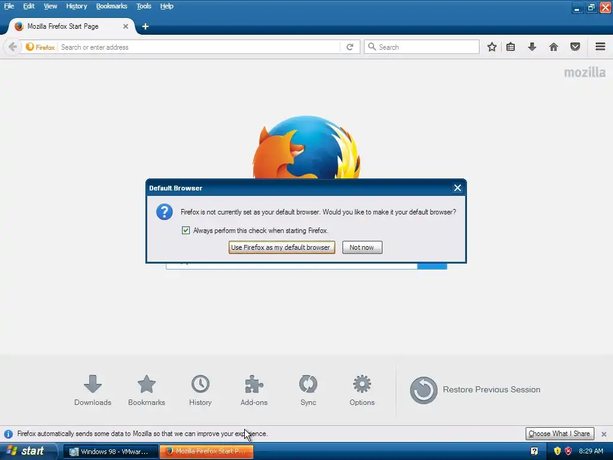This screenshot has width=613, height=460.
Task: Click the mozilla wordmark link
Action: [585, 72]
